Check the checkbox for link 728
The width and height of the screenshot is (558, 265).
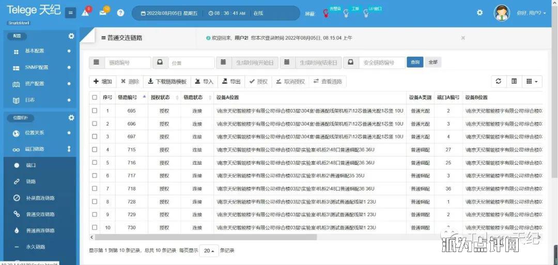95,201
